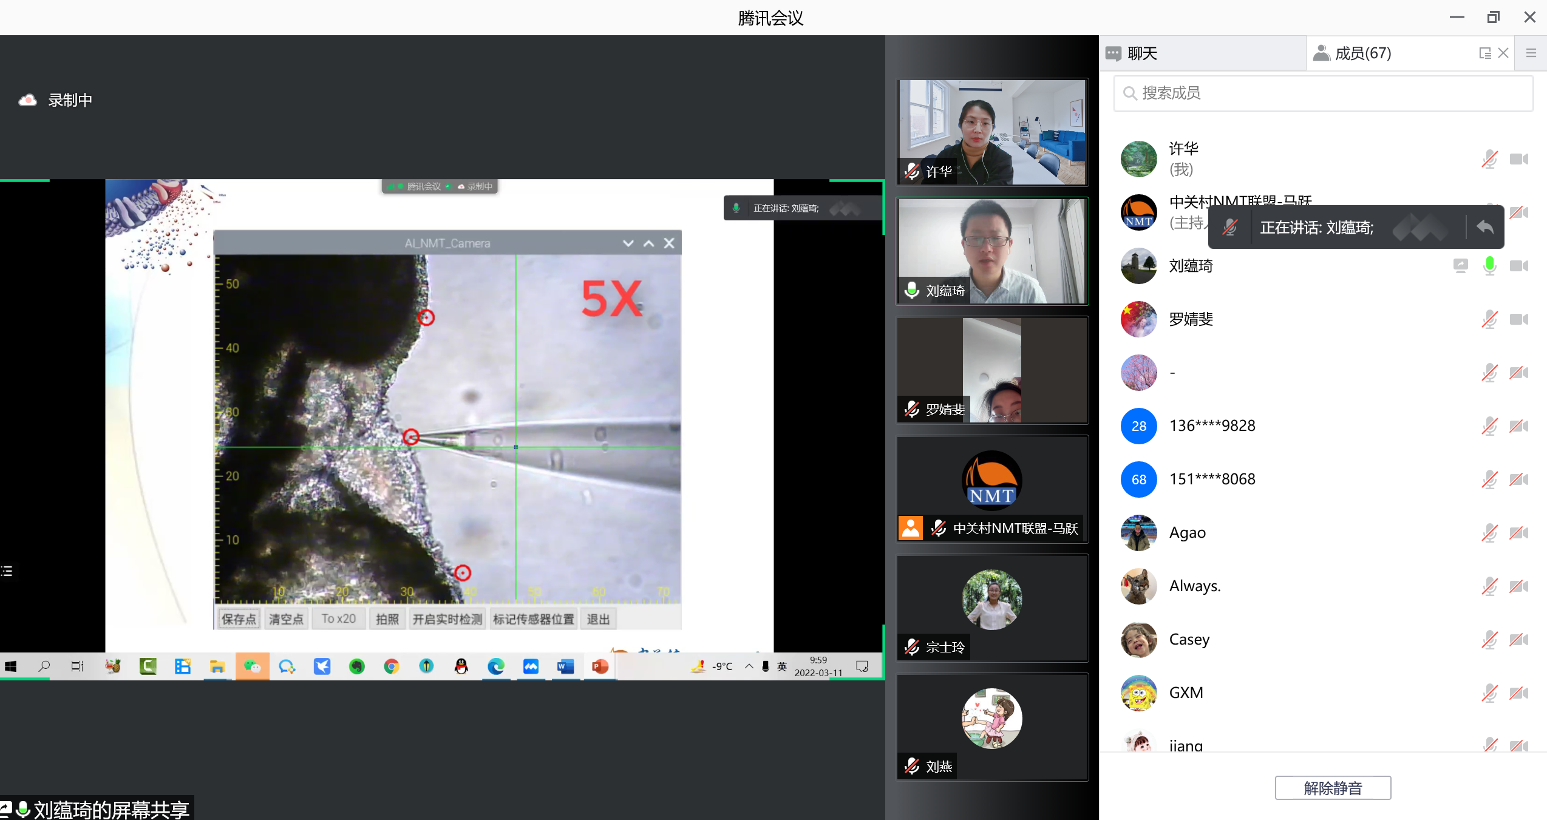Select 刘蕴琦's video thumbnail
This screenshot has width=1547, height=820.
[x=992, y=251]
